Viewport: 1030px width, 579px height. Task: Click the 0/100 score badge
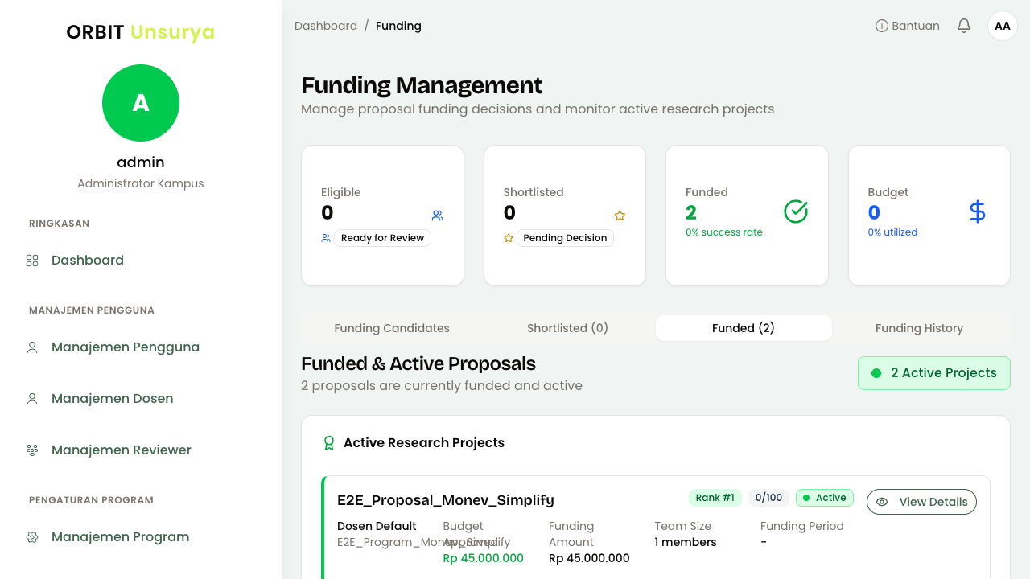[x=768, y=498]
